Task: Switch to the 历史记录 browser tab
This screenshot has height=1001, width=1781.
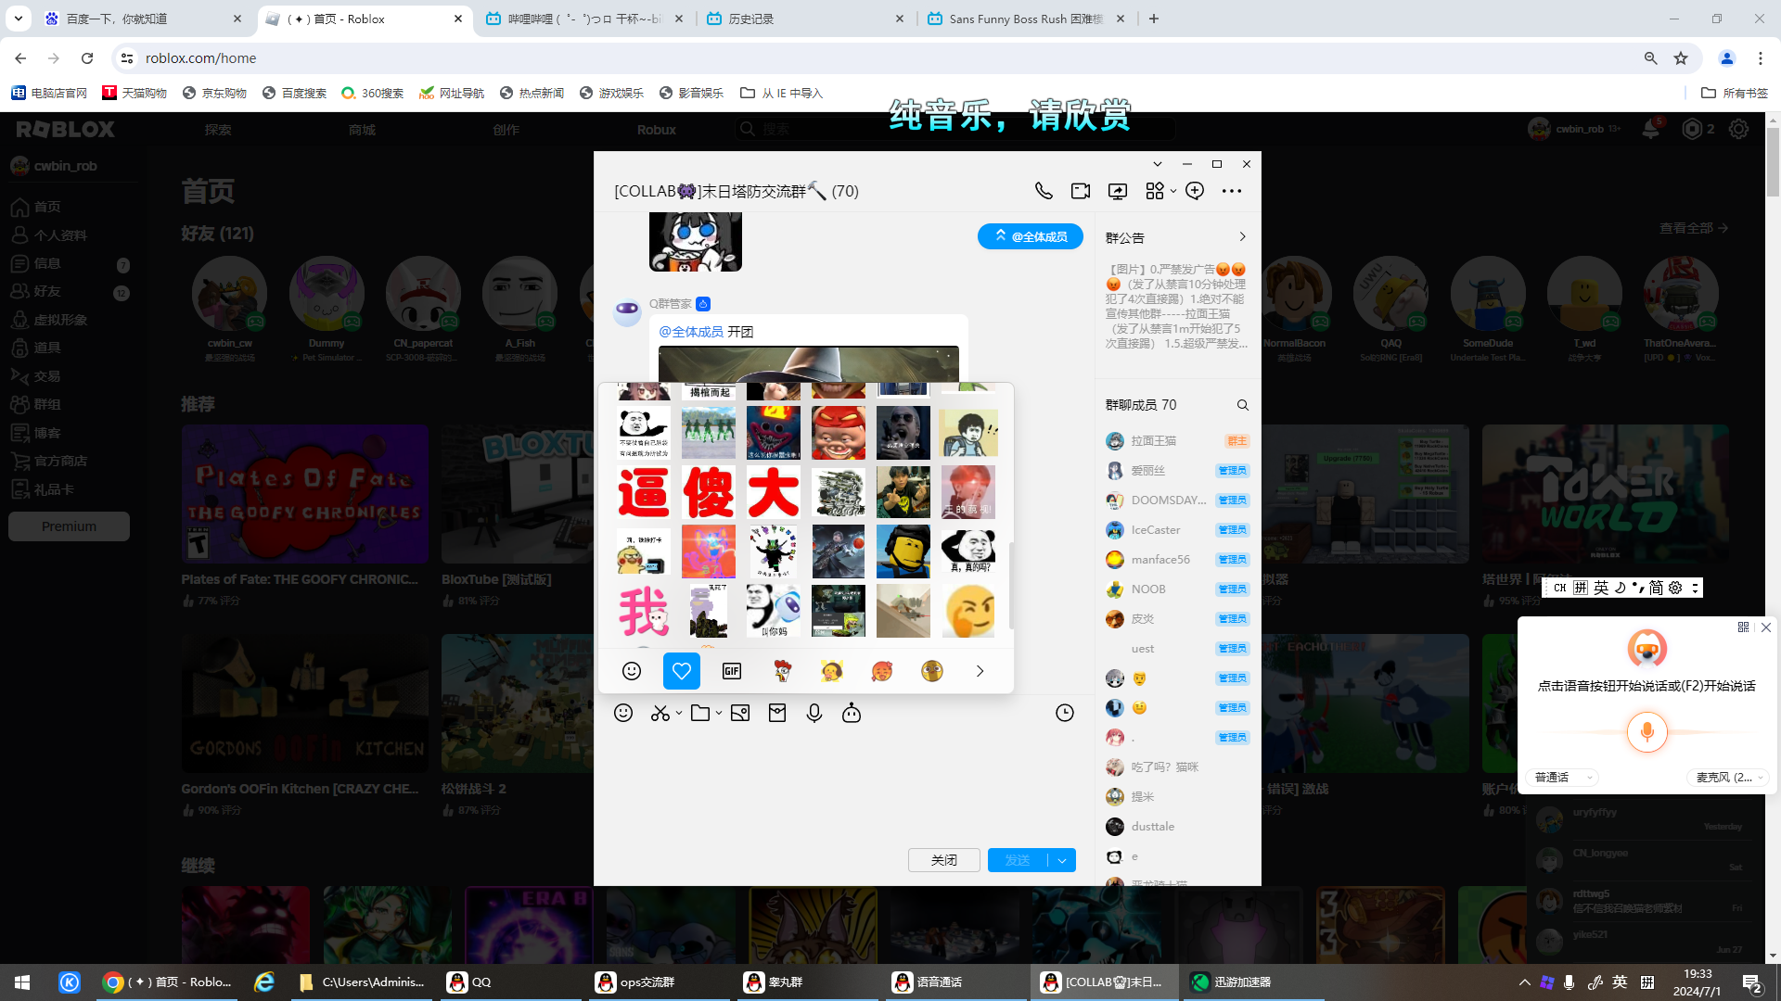Action: point(805,19)
